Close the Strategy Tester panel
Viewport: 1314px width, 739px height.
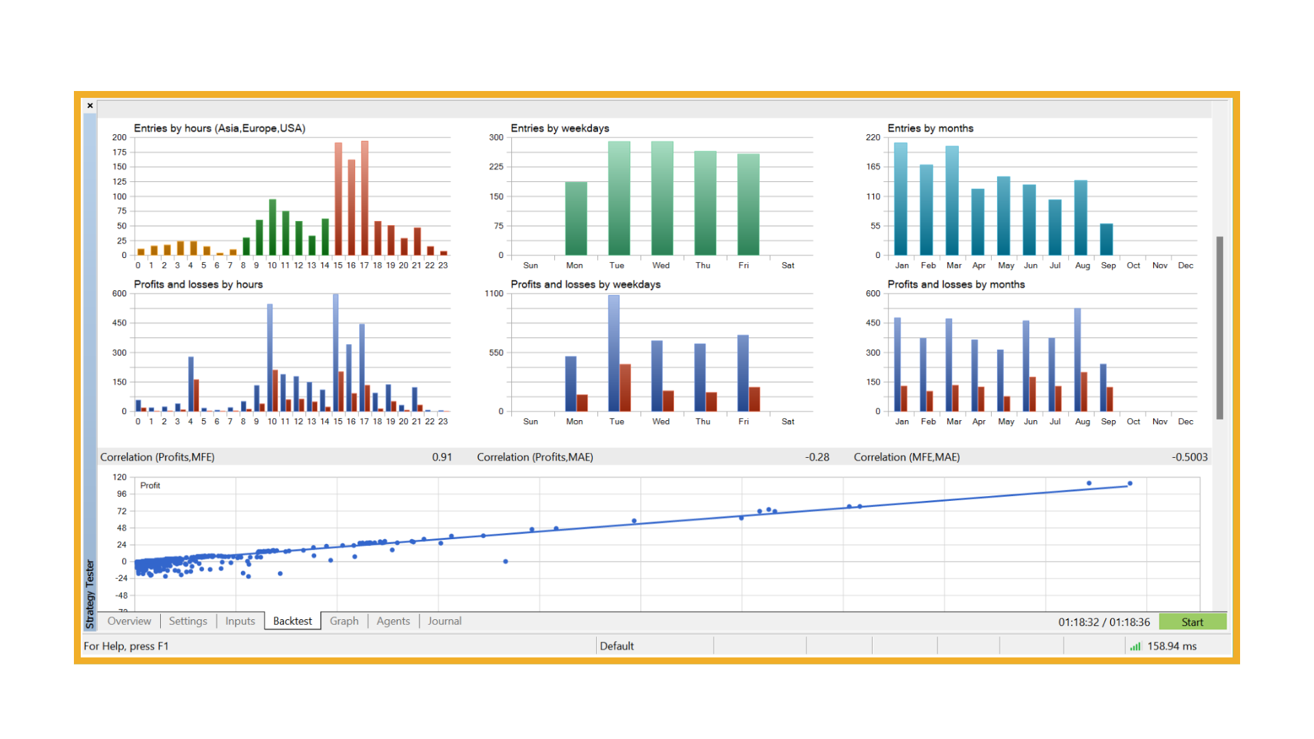point(90,106)
